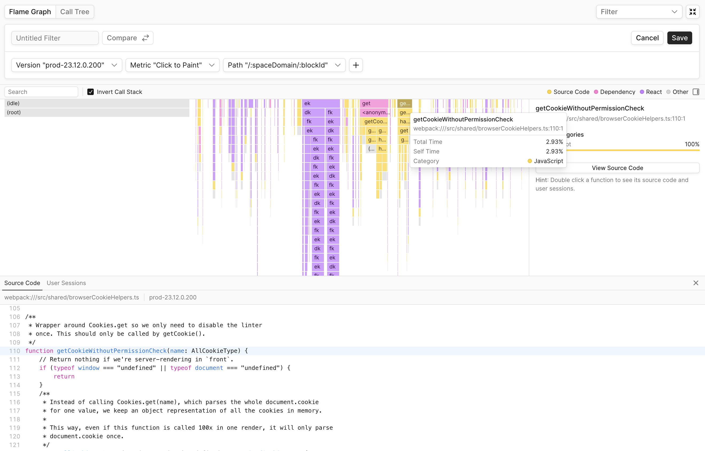This screenshot has height=451, width=705.
Task: Close the source code panel
Action: [x=696, y=283]
